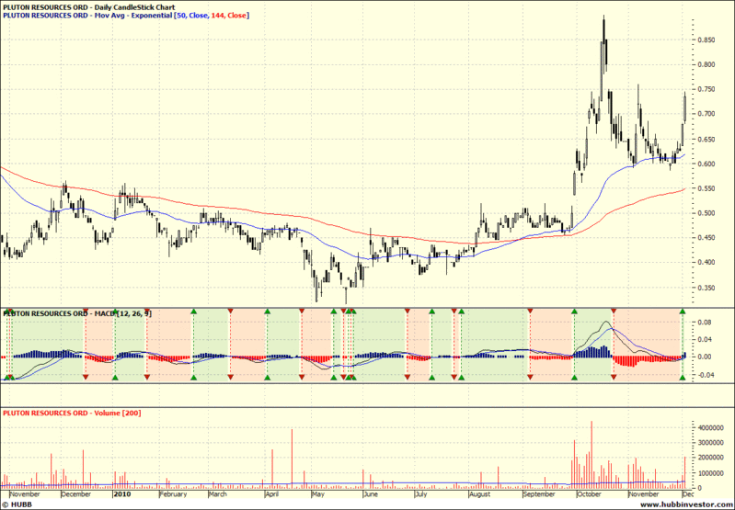Viewport: 735px width, 510px height.
Task: Open the www.hubbinvestor.com link
Action: pos(685,504)
